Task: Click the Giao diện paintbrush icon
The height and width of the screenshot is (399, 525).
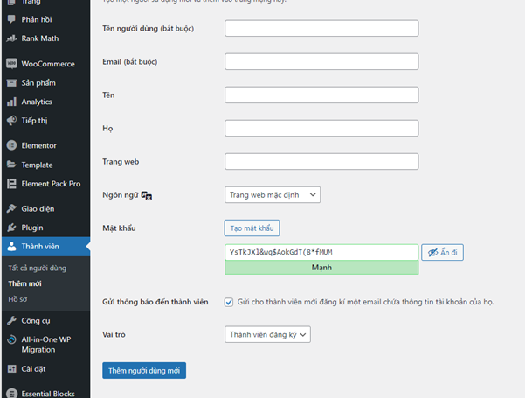Action: click(11, 209)
